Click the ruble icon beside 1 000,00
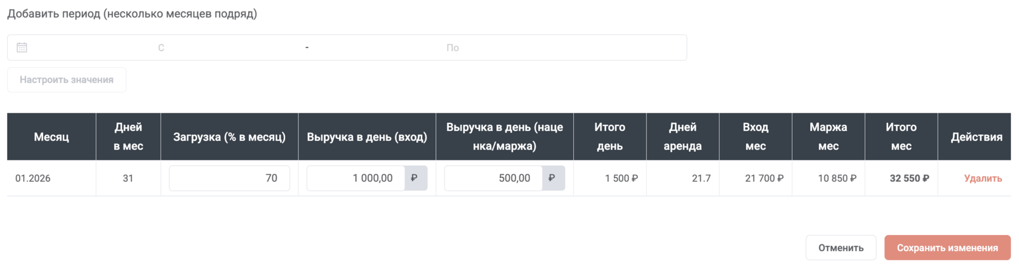This screenshot has height=270, width=1019. [415, 178]
